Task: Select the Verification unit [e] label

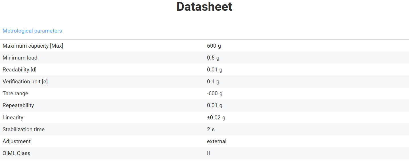Action: pos(25,82)
